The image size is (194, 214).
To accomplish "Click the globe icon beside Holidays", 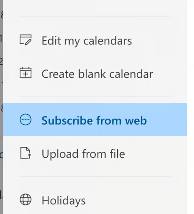I will (25, 200).
